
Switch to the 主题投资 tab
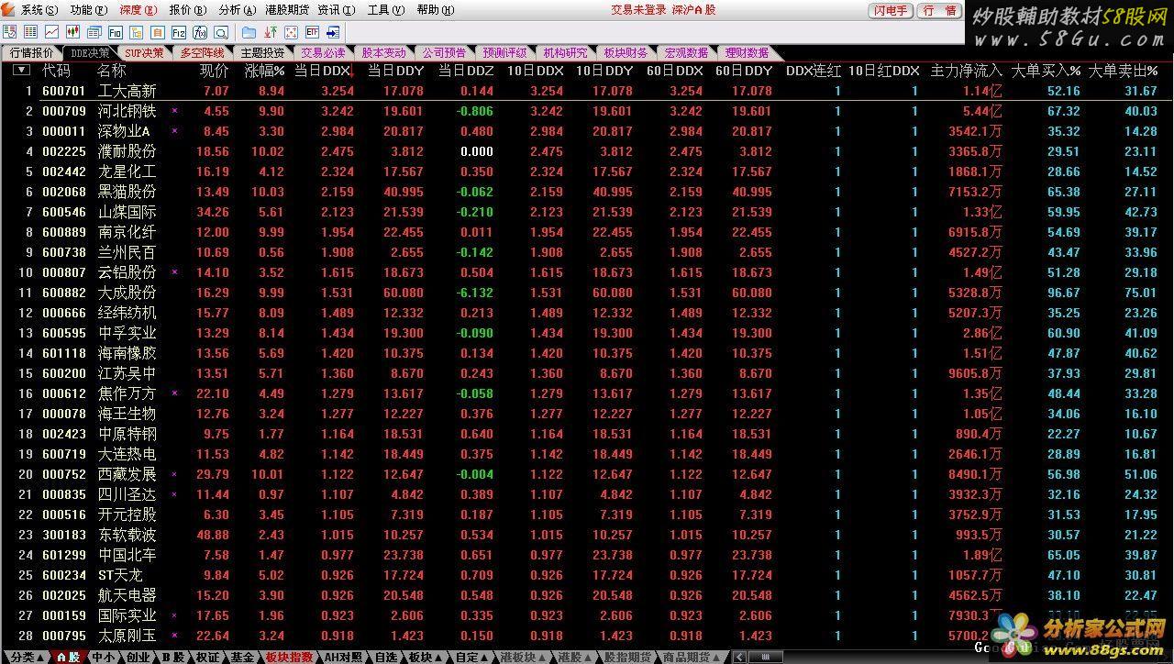[262, 53]
